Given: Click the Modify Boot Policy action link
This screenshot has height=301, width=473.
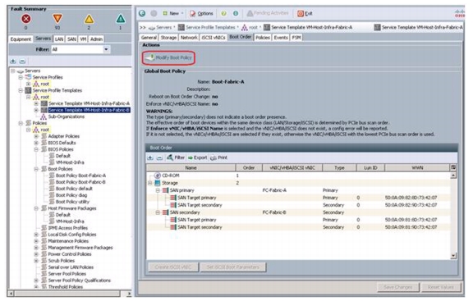Looking at the screenshot, I should [x=168, y=57].
